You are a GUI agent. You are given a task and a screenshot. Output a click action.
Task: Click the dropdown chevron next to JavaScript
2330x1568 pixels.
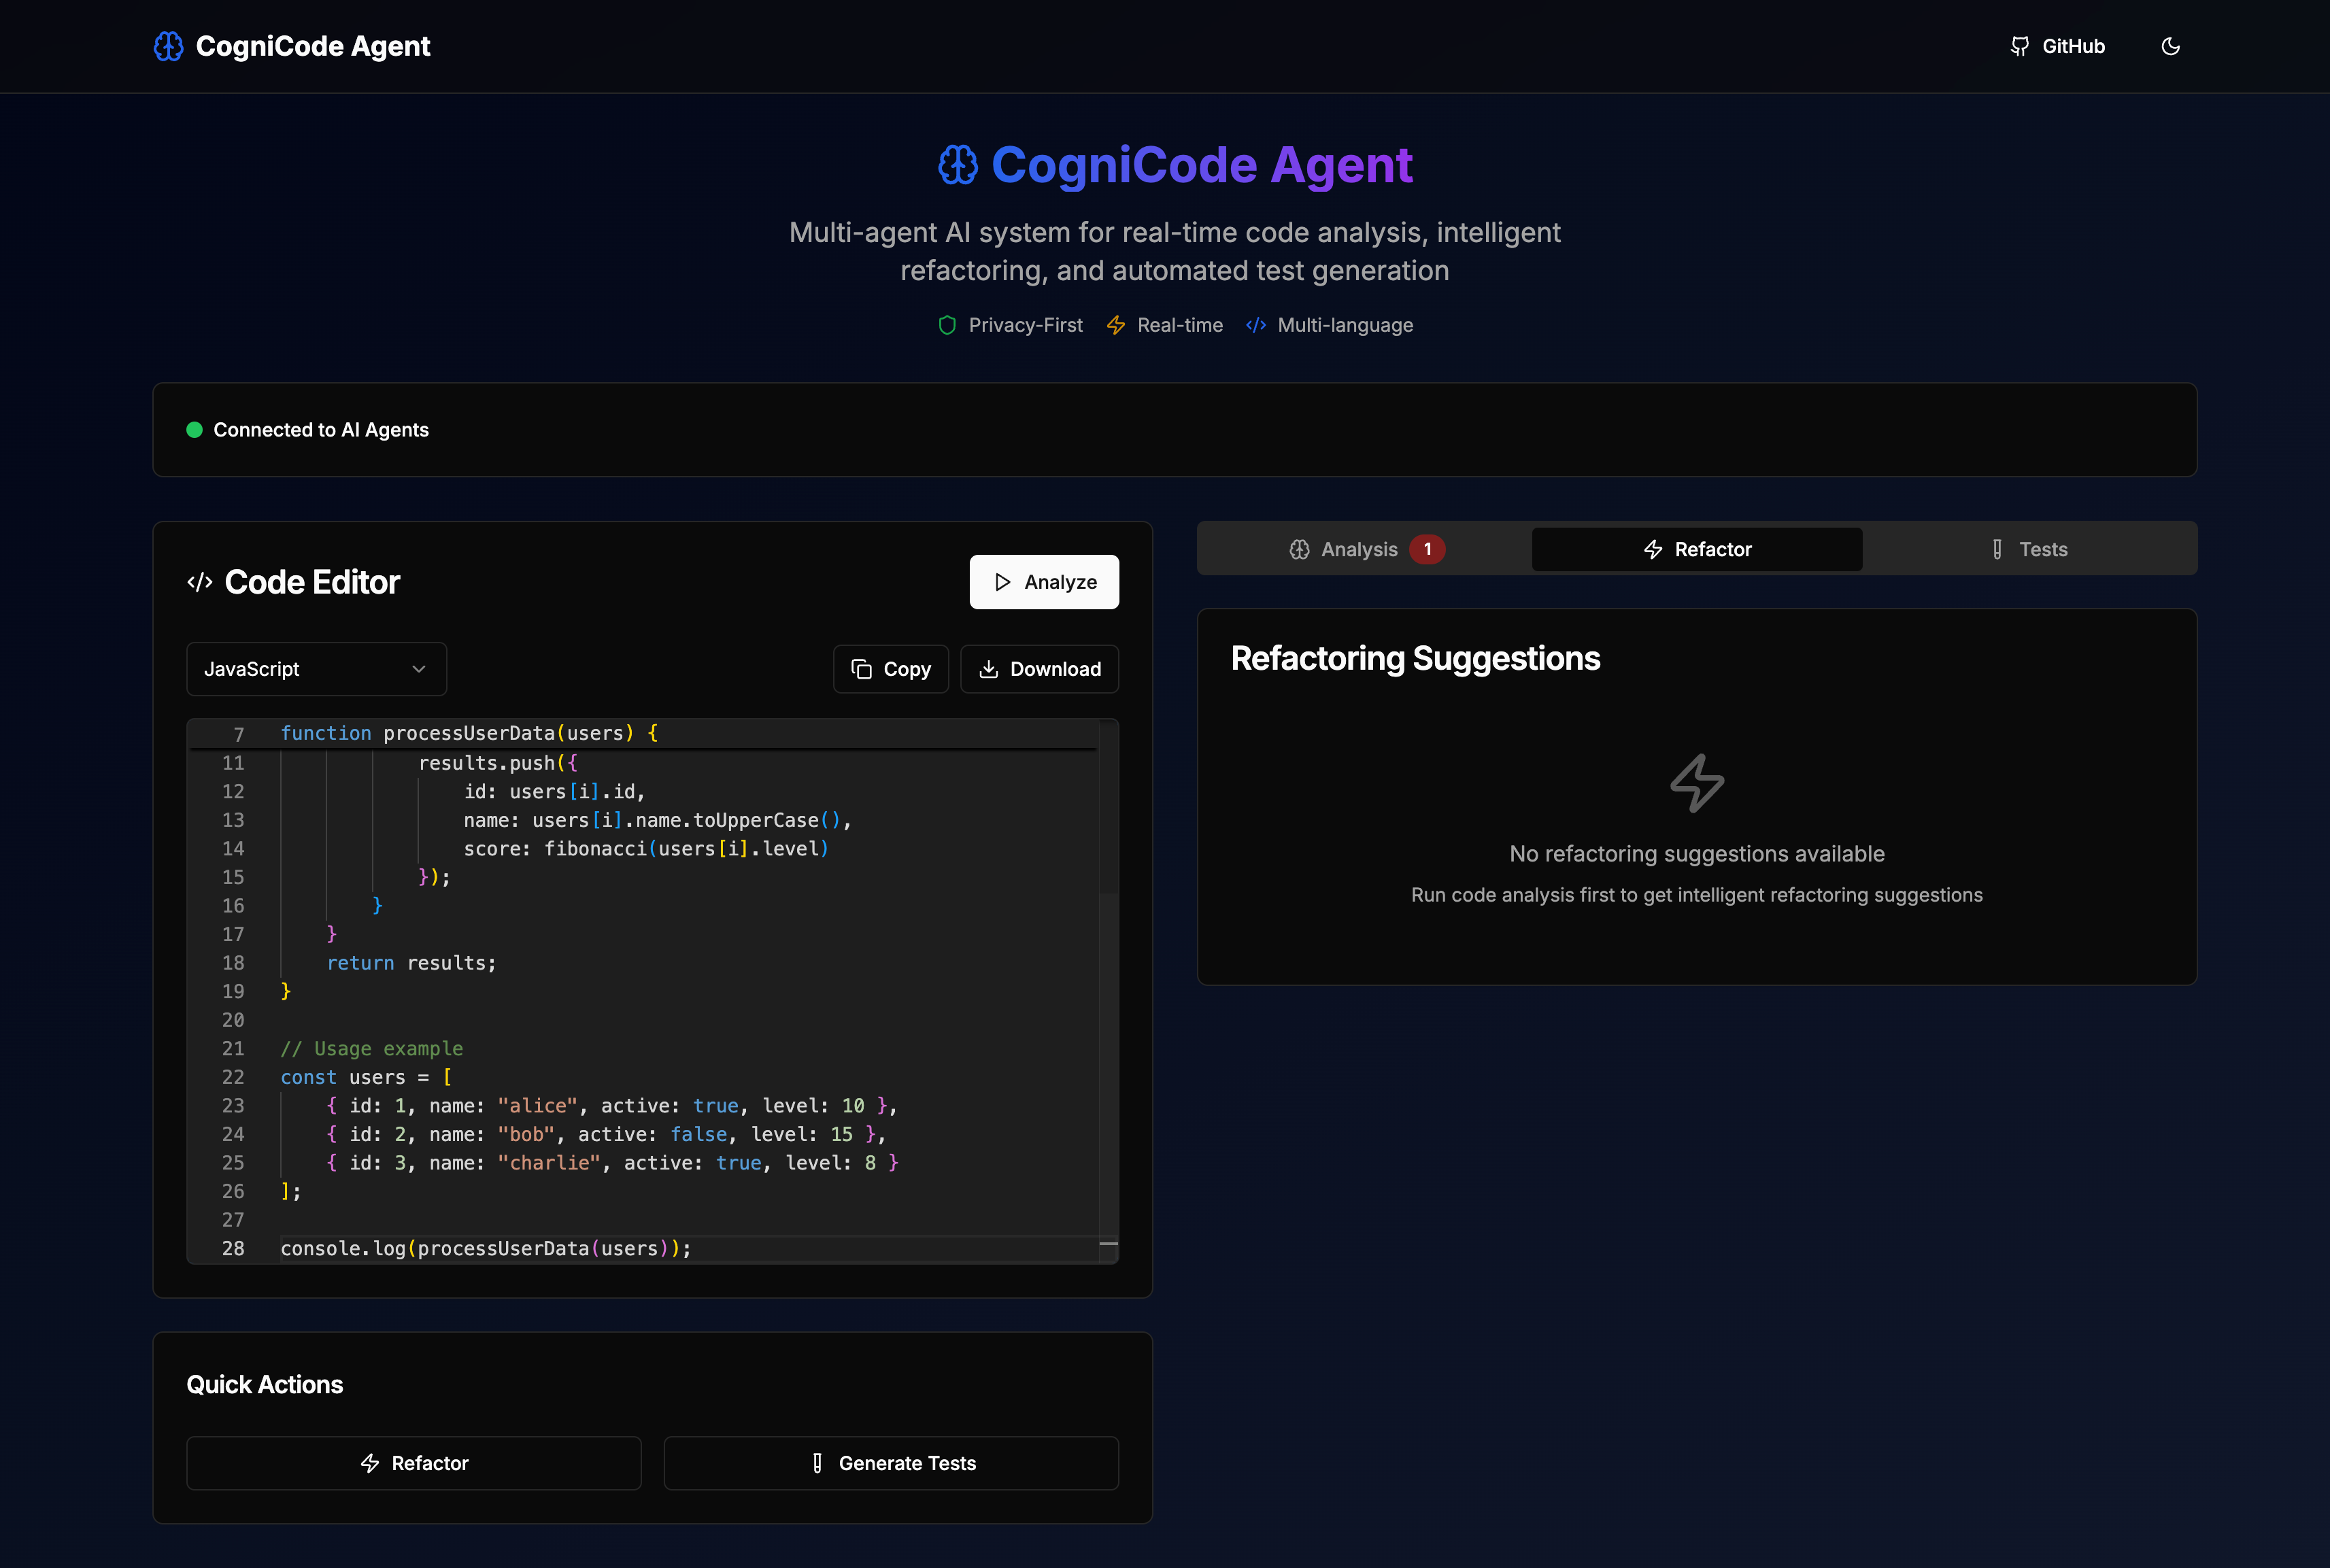[x=419, y=669]
